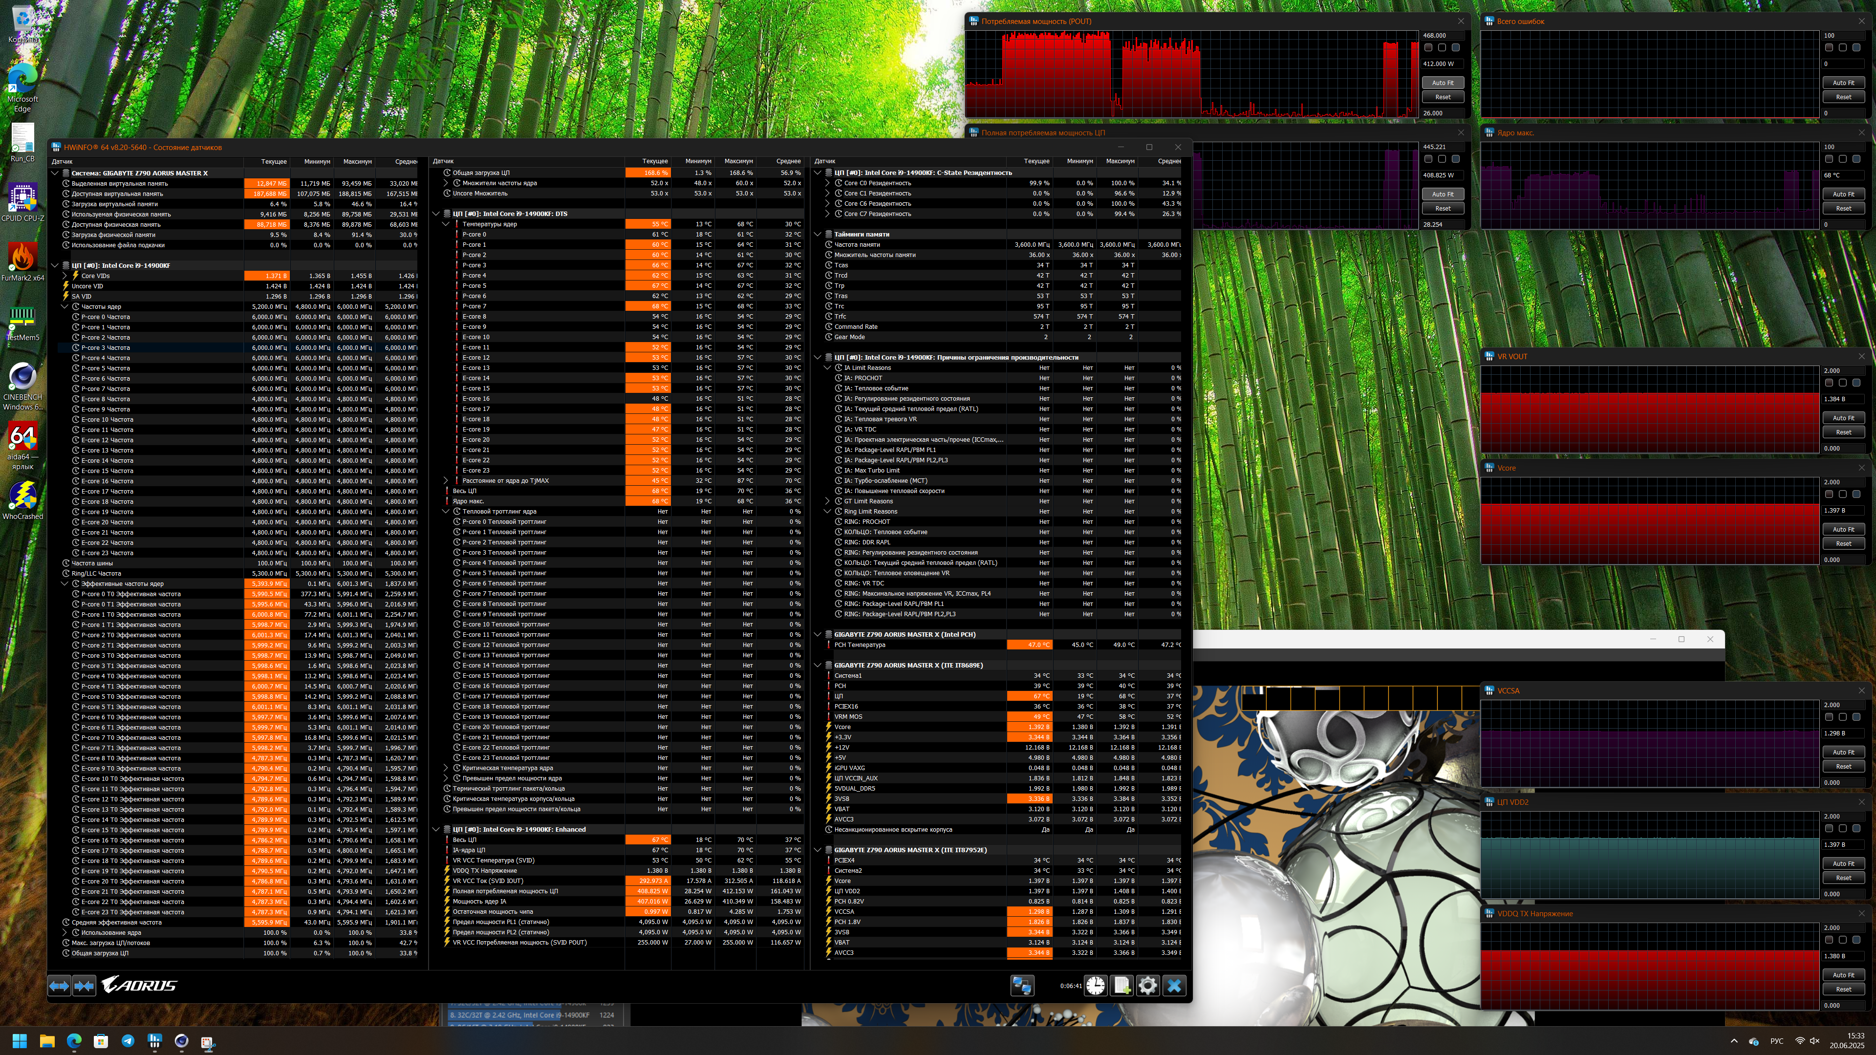Click the expand columns arrows icon
Image resolution: width=1876 pixels, height=1055 pixels.
60,985
